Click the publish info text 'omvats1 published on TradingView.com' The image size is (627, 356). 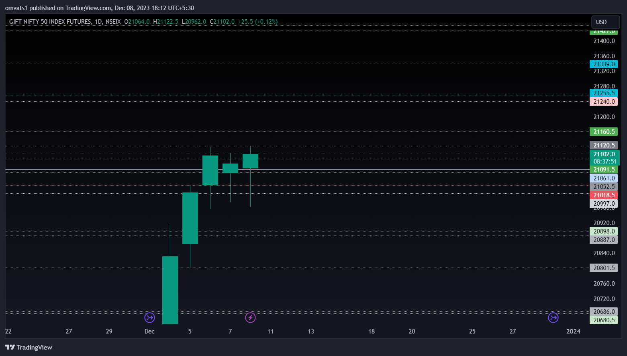point(58,8)
